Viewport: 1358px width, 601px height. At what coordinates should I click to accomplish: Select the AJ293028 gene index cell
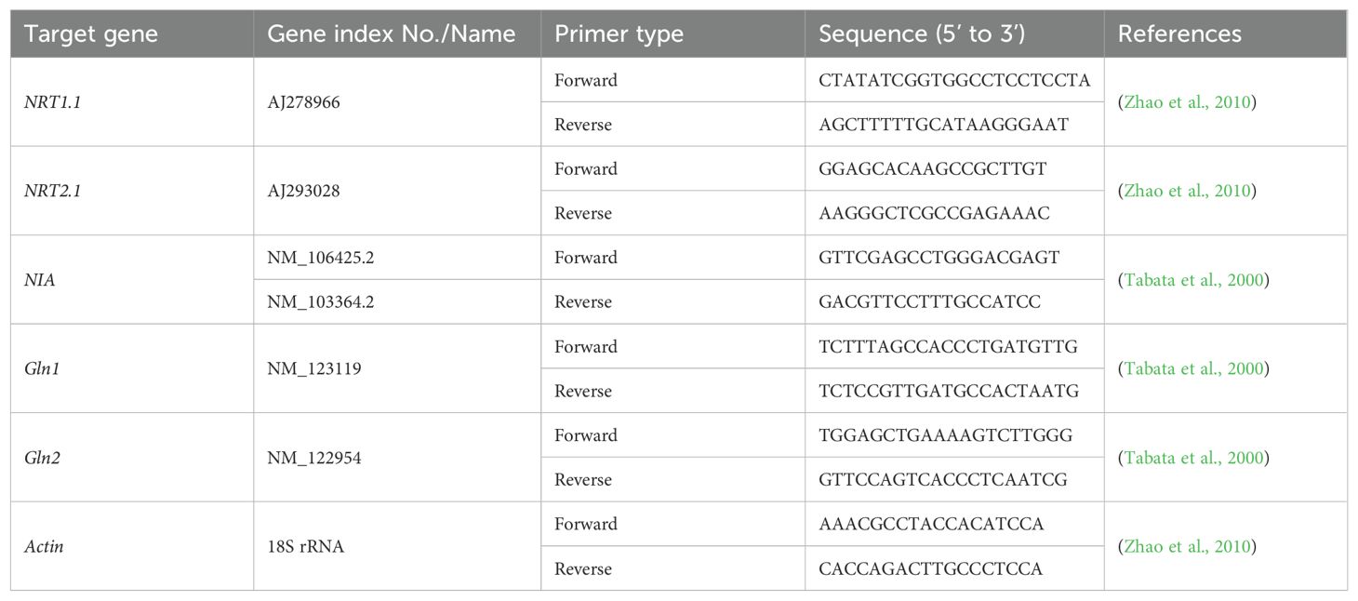pyautogui.click(x=396, y=191)
